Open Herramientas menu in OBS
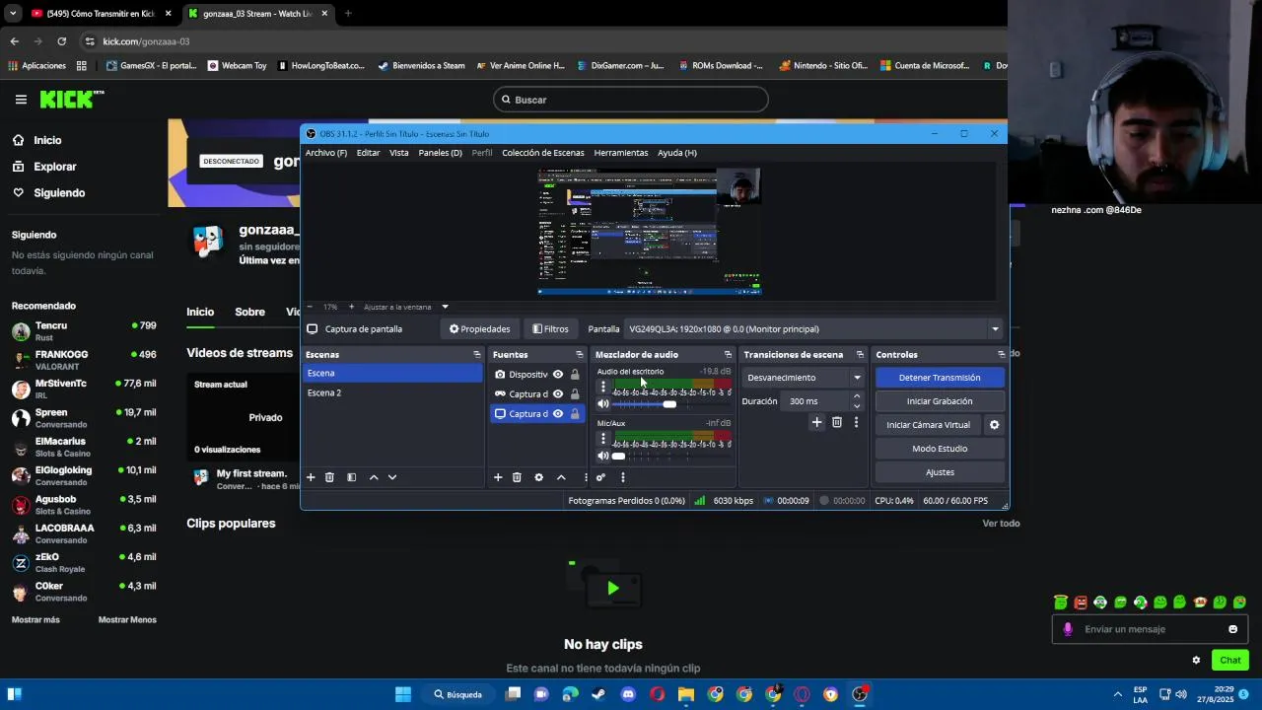 point(621,153)
